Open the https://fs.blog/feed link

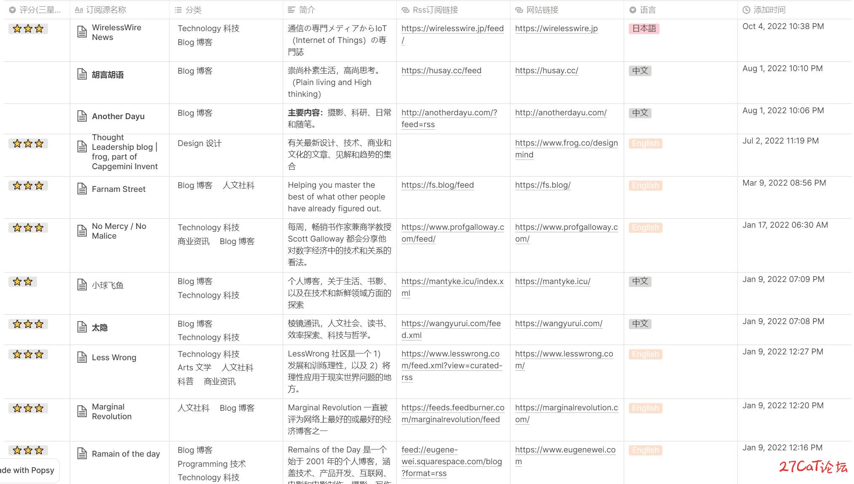point(437,185)
